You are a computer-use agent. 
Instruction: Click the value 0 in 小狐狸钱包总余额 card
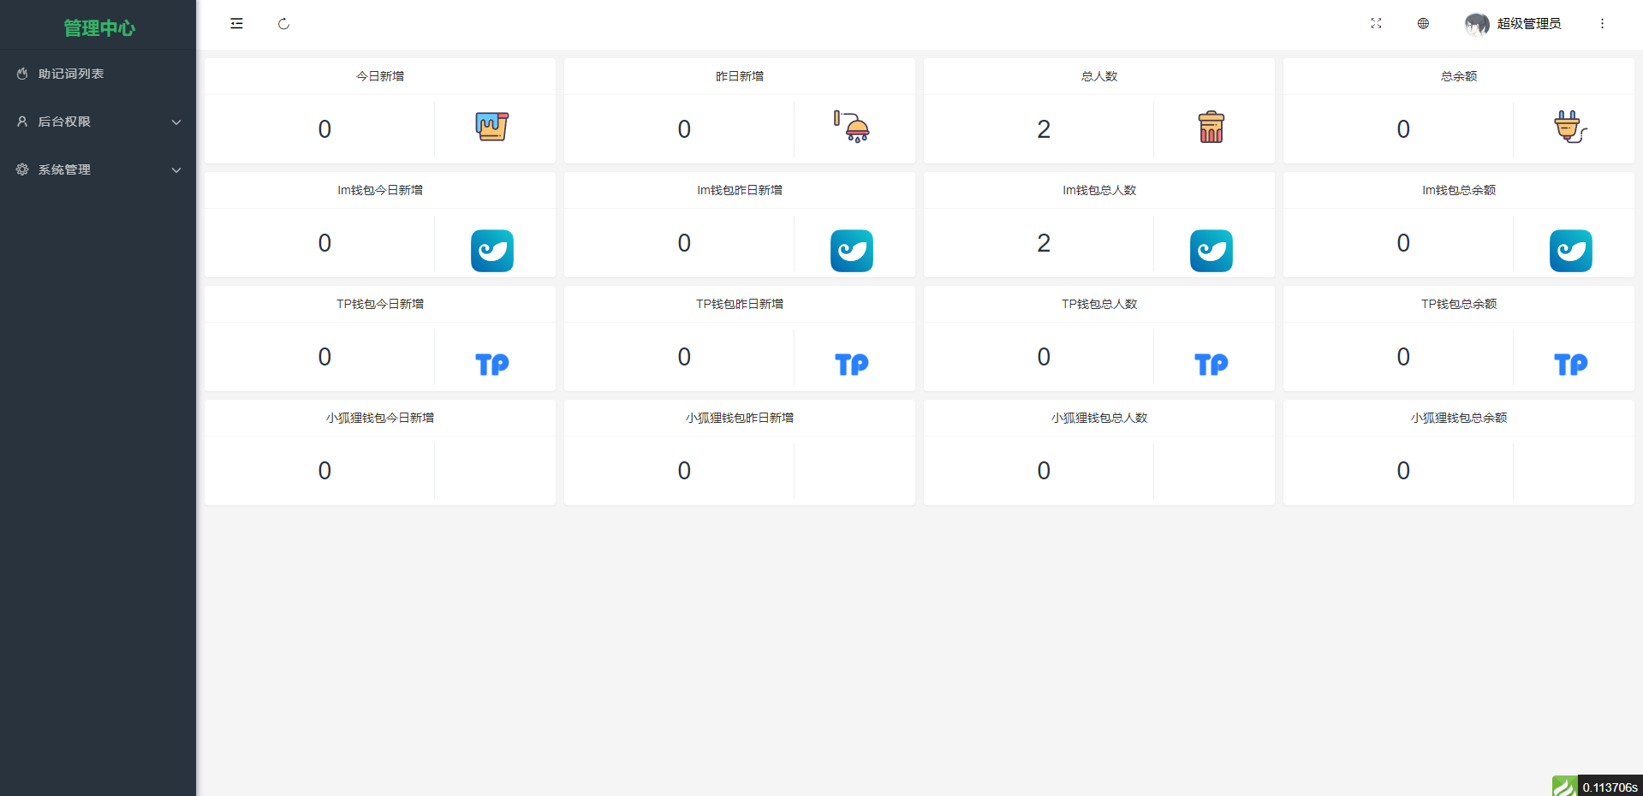[x=1403, y=471]
